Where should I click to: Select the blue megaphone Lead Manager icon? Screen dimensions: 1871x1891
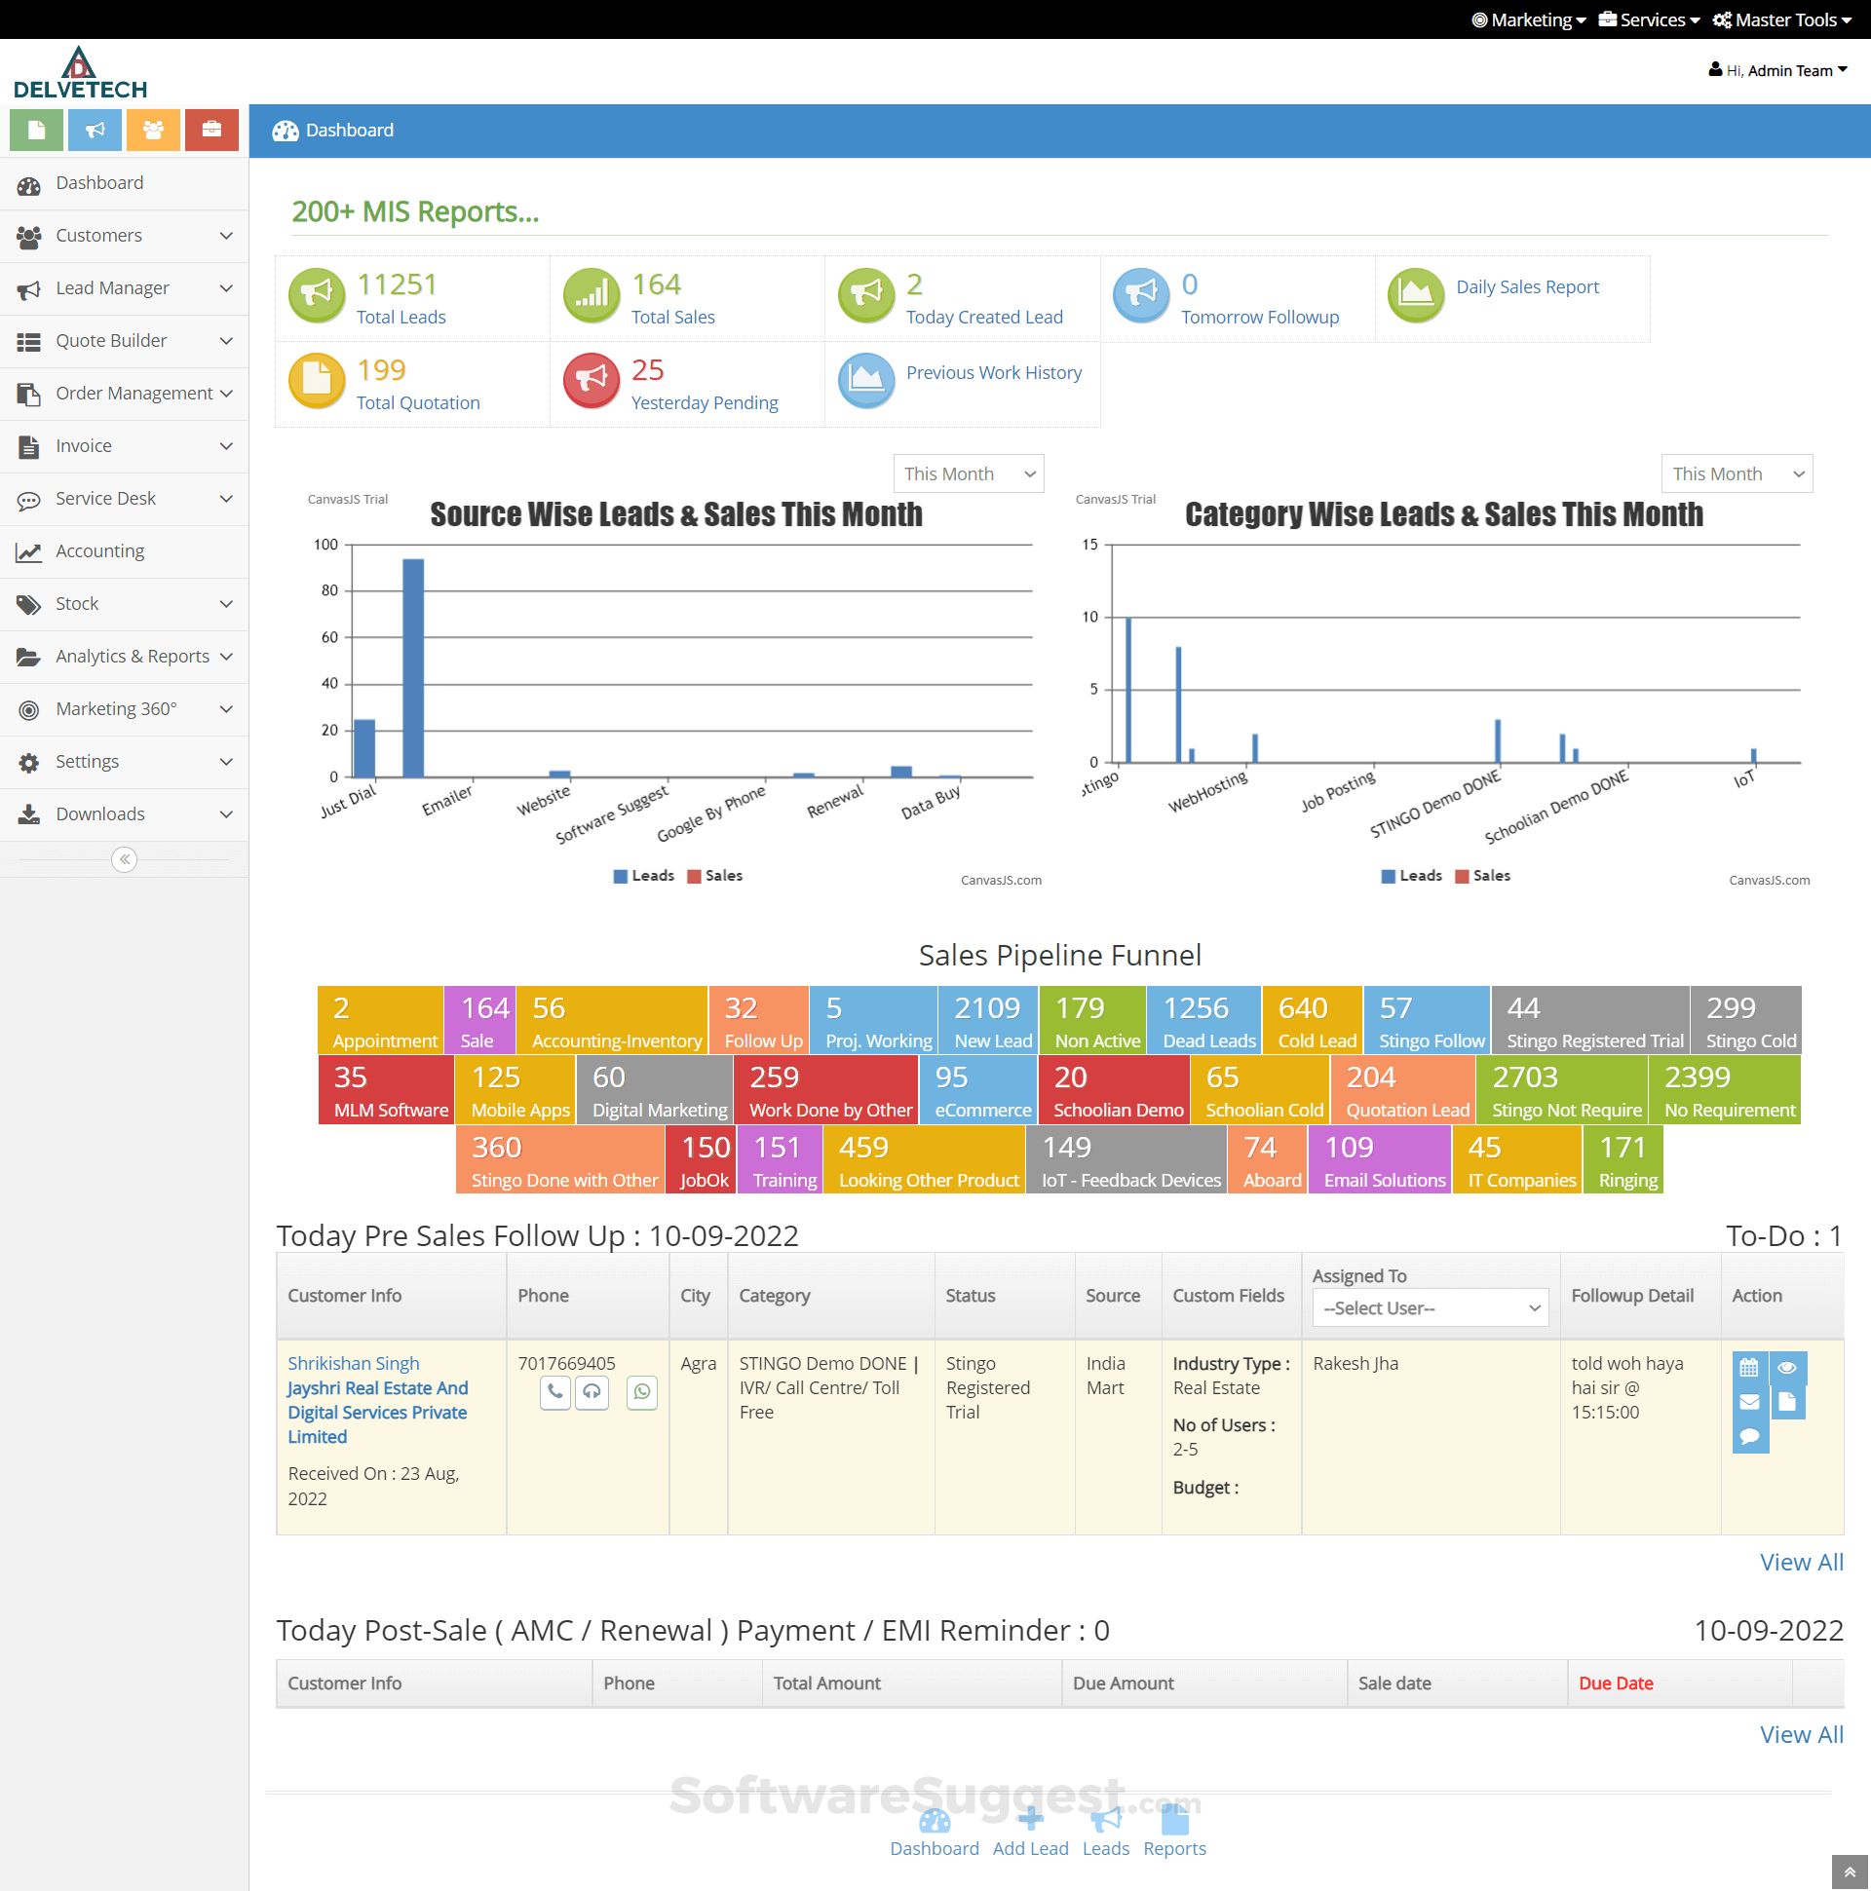(94, 130)
